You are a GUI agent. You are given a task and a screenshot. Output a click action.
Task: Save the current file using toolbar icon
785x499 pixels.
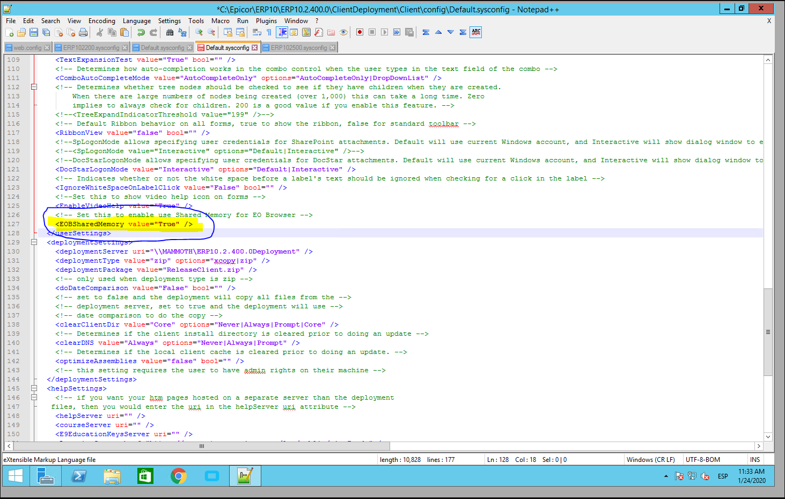pos(33,32)
